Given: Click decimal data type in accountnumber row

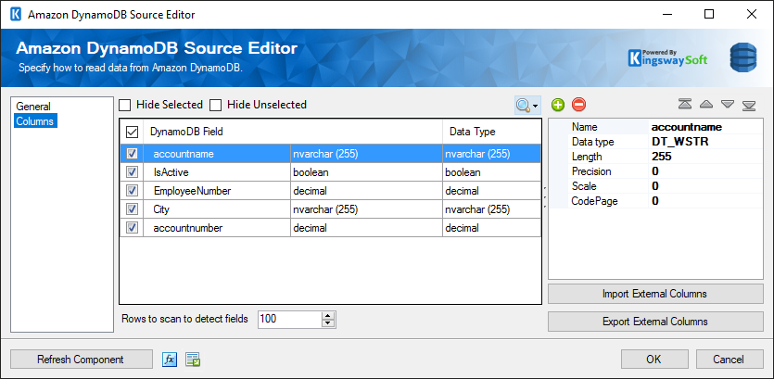Looking at the screenshot, I should [491, 228].
